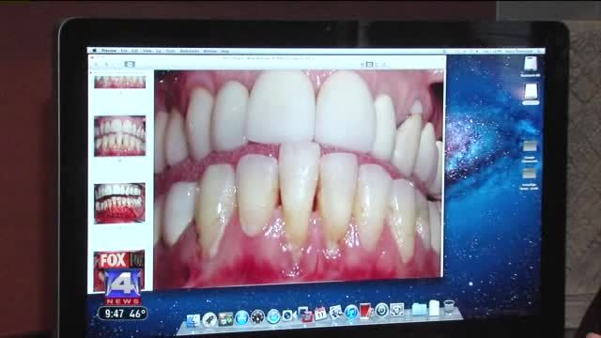Image resolution: width=601 pixels, height=338 pixels.
Task: Open Time Machine in the dock
Action: [382, 310]
